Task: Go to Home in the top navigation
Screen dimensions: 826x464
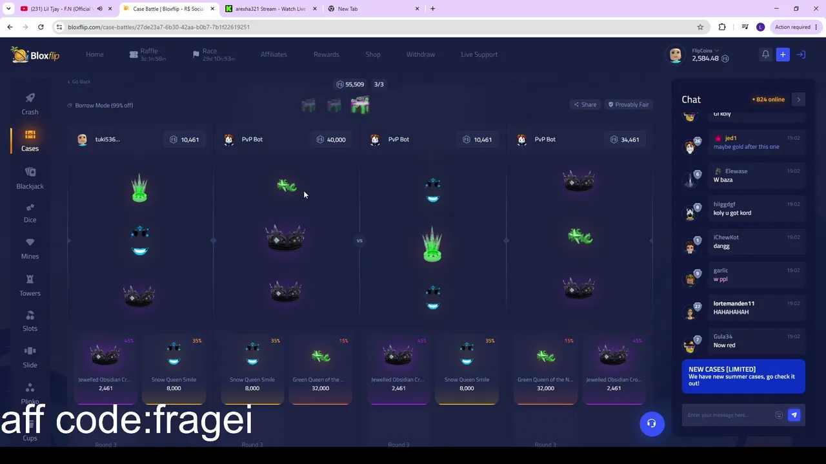Action: (94, 55)
